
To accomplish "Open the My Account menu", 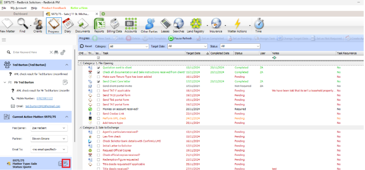I will tap(19, 8).
